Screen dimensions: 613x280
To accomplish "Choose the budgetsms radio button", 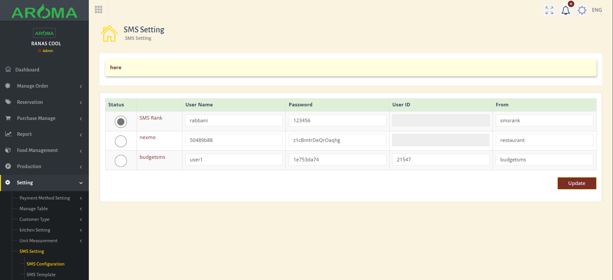I will click(x=121, y=161).
